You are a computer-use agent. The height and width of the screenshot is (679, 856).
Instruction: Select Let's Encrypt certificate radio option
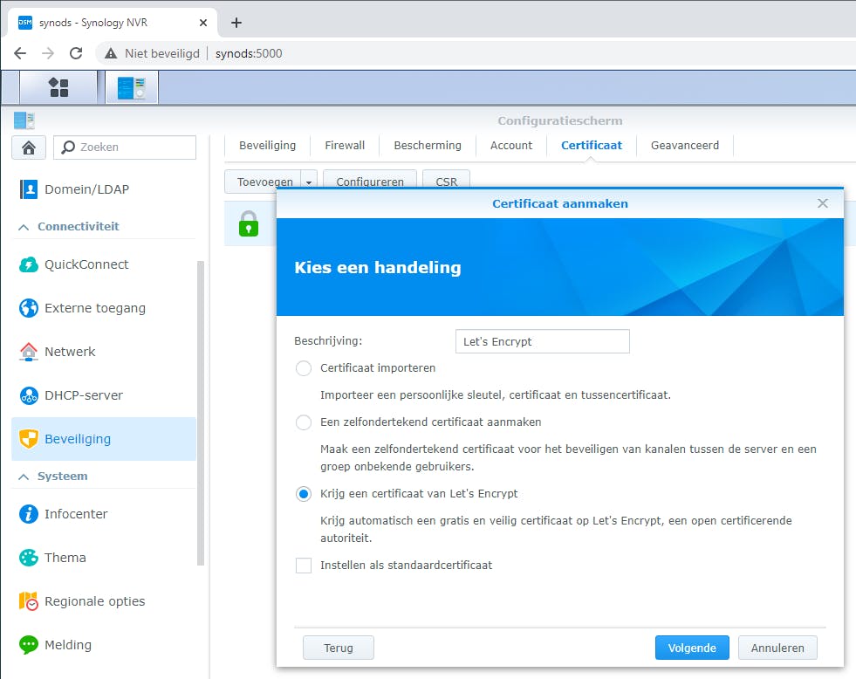pos(304,494)
